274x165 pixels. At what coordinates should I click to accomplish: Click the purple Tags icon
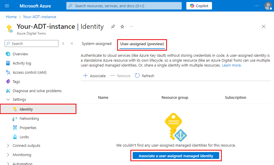8,81
